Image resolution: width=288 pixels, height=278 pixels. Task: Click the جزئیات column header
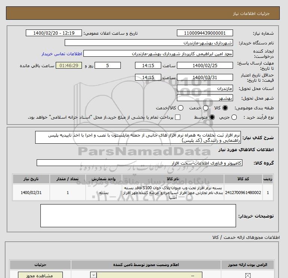click(x=40, y=265)
